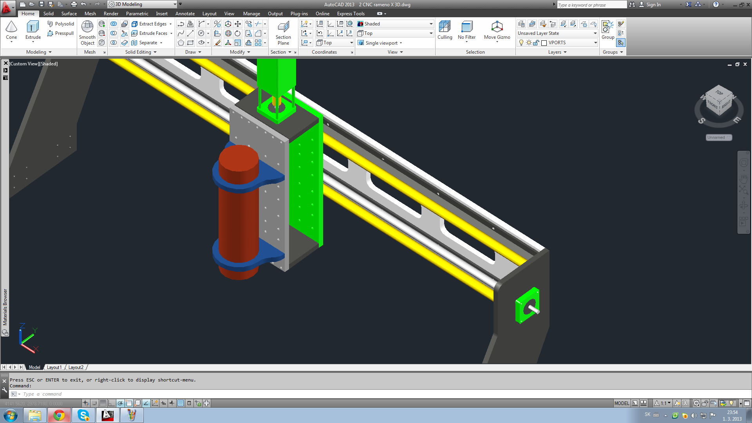Viewport: 752px width, 423px height.
Task: Open the 3D Modeling workspace dropdown
Action: [x=175, y=4]
